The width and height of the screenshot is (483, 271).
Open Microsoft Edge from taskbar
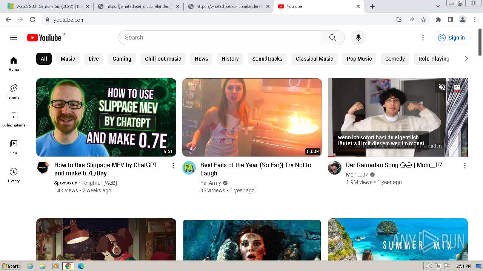(x=81, y=266)
